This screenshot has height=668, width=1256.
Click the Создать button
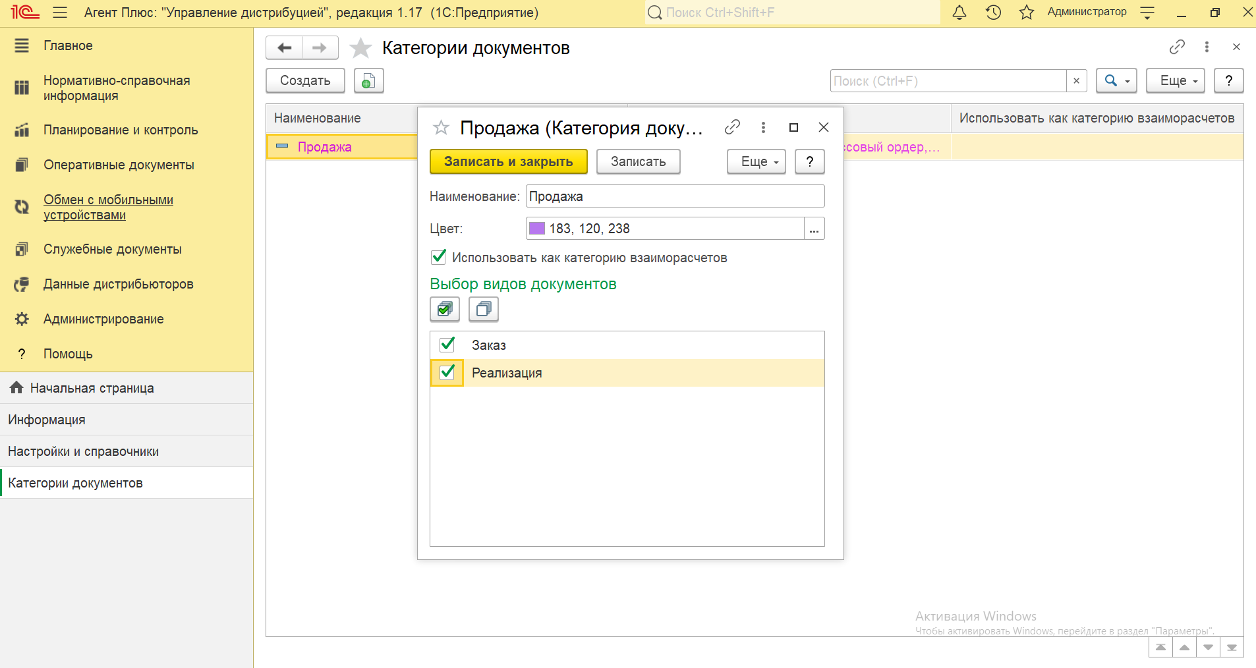(x=305, y=81)
